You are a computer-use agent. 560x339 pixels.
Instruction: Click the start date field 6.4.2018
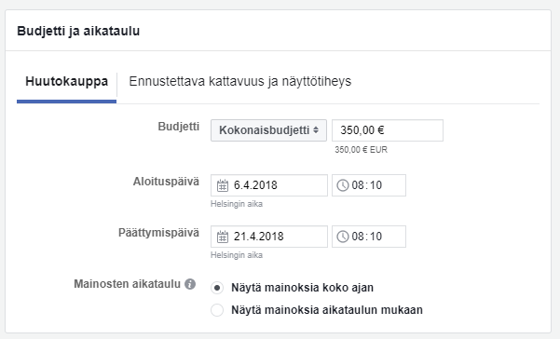tap(269, 185)
